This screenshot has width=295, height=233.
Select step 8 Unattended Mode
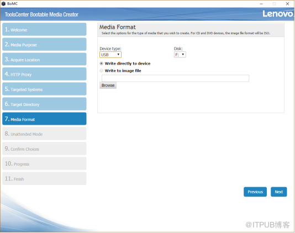(44, 134)
